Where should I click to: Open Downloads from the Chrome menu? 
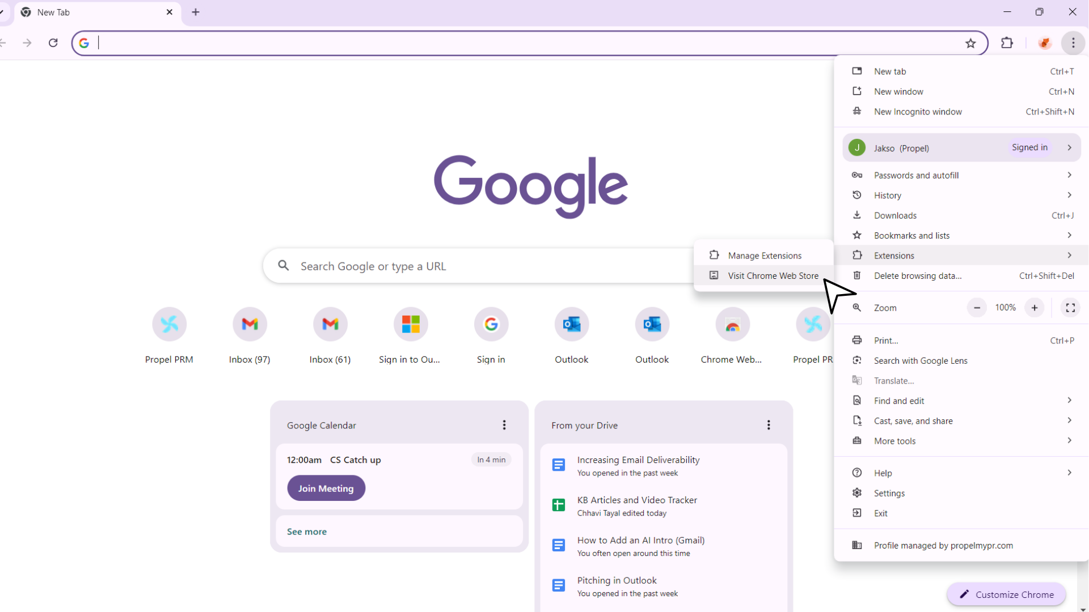(x=961, y=215)
